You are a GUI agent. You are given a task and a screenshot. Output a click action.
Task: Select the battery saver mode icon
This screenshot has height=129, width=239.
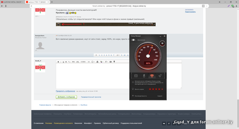(144, 76)
